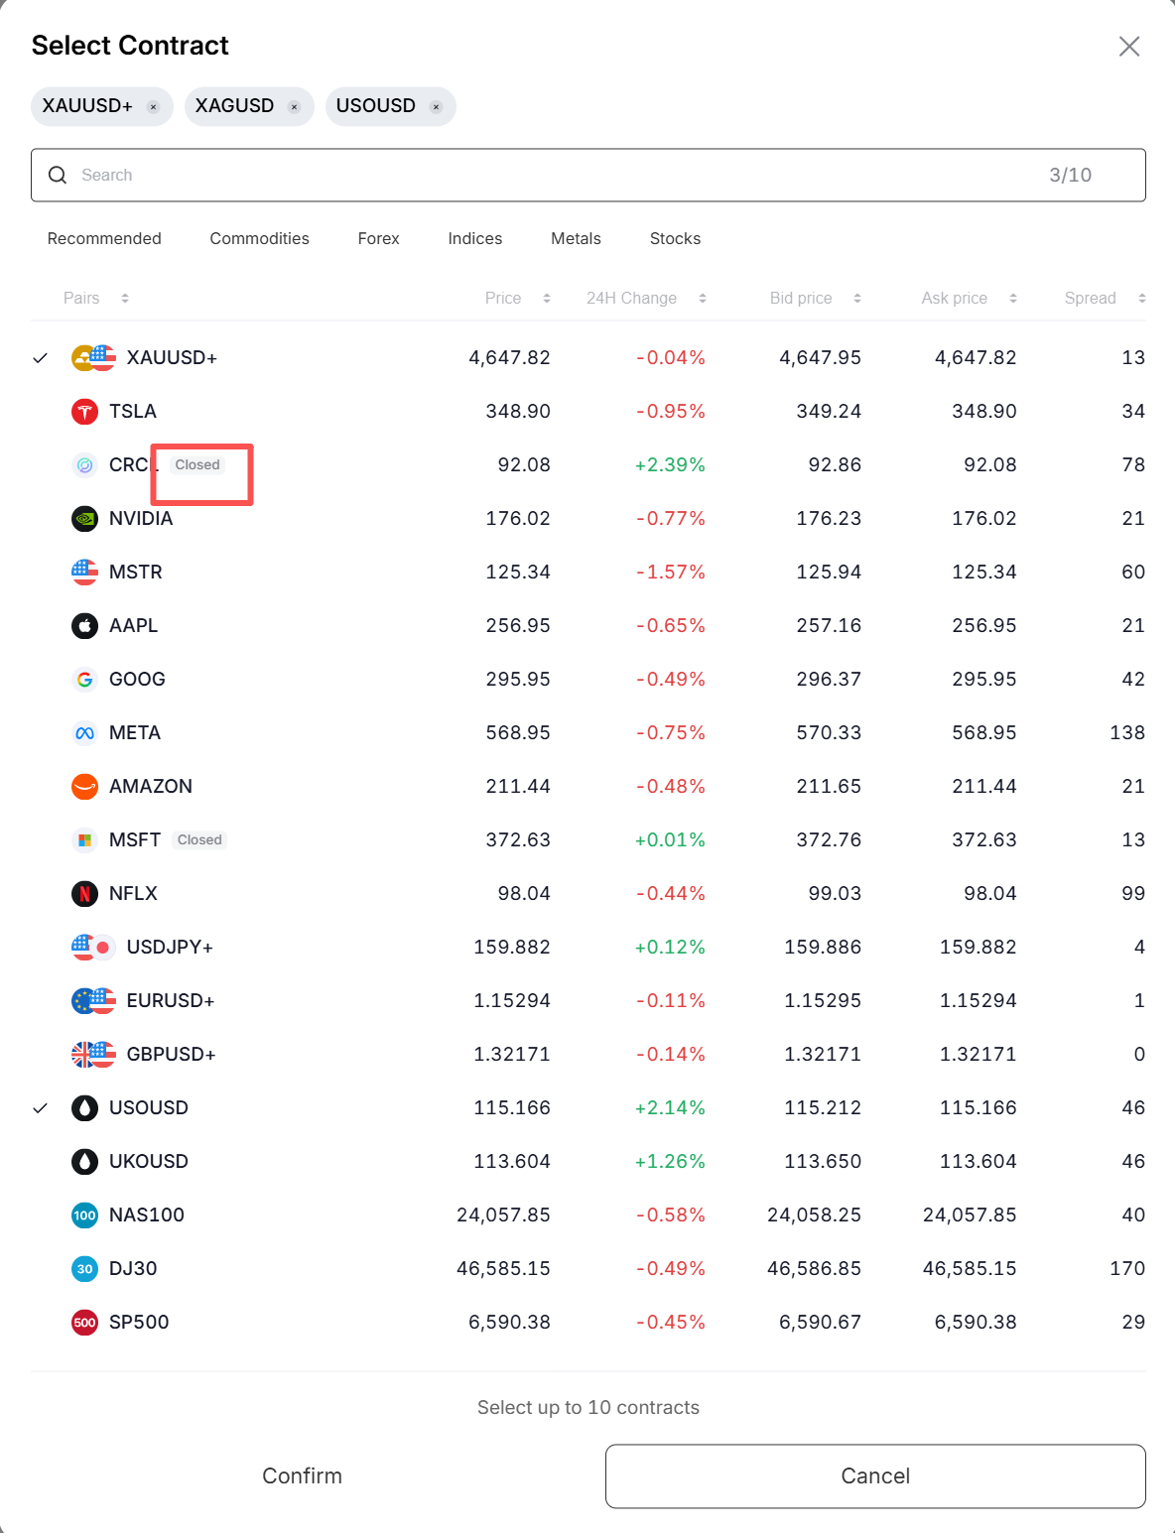Click the Apple logo next to AAPL
Image resolution: width=1175 pixels, height=1533 pixels.
click(85, 626)
